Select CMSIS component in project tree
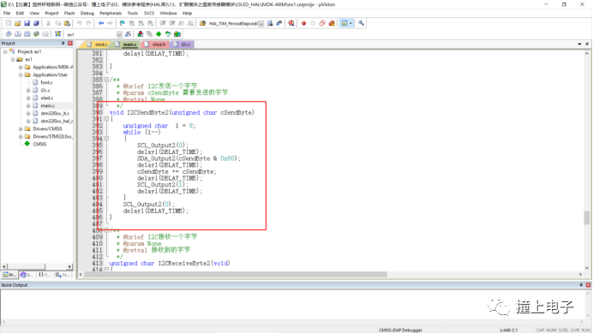The height and width of the screenshot is (333, 593). point(39,144)
